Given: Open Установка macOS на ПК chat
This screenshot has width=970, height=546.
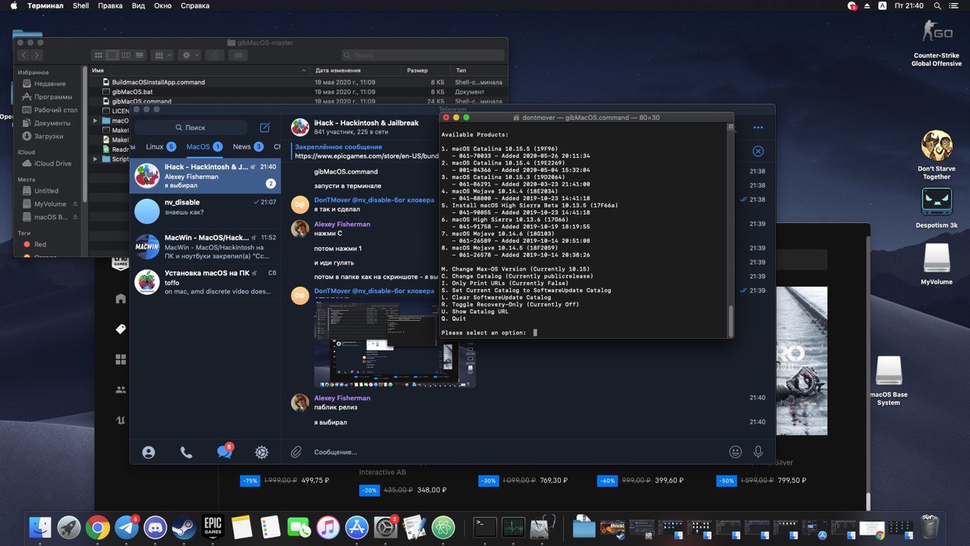Looking at the screenshot, I should 205,281.
